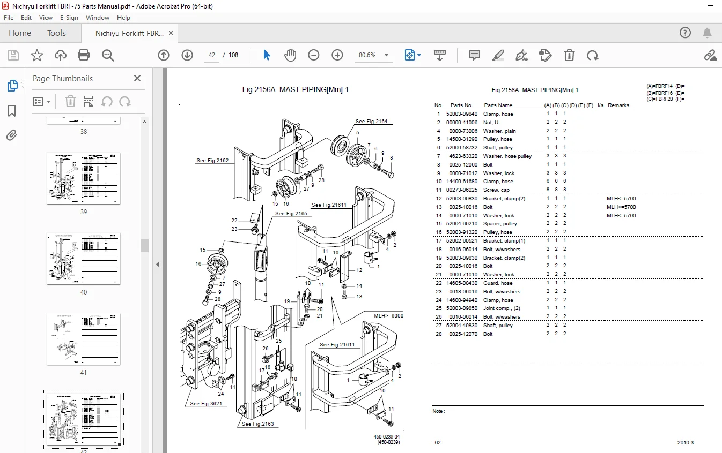Rotate pages clockwise in the thumbnails panel
722x453 pixels.
pyautogui.click(x=125, y=101)
